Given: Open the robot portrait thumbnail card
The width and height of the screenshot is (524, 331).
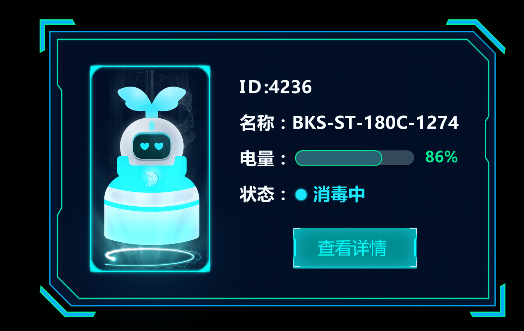Looking at the screenshot, I should (x=150, y=168).
